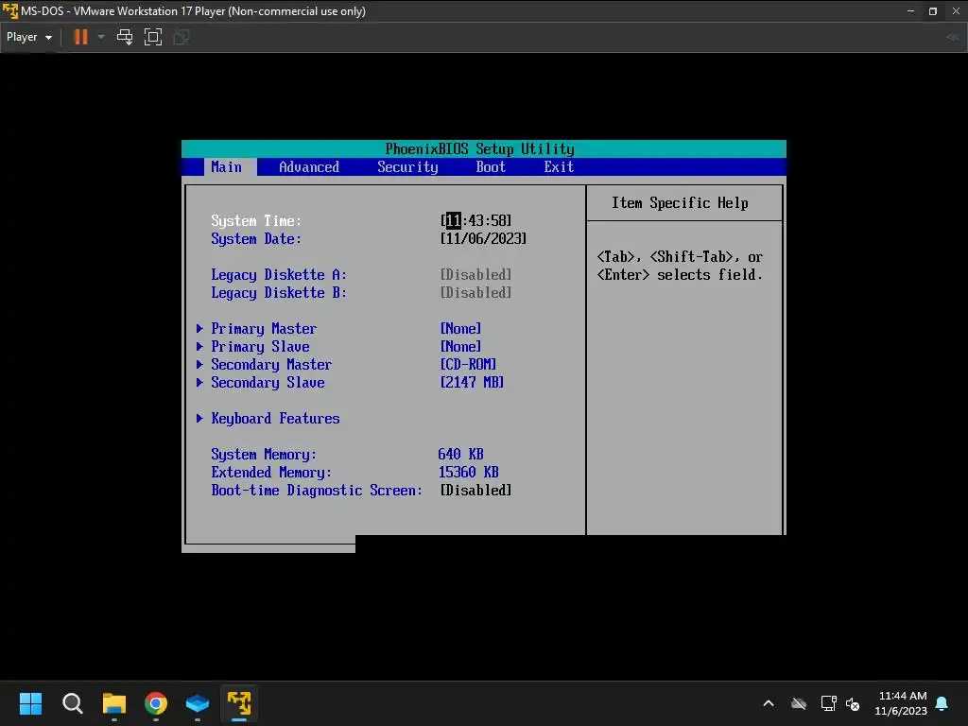Click the 15360 KB extended memory value
968x726 pixels.
468,472
